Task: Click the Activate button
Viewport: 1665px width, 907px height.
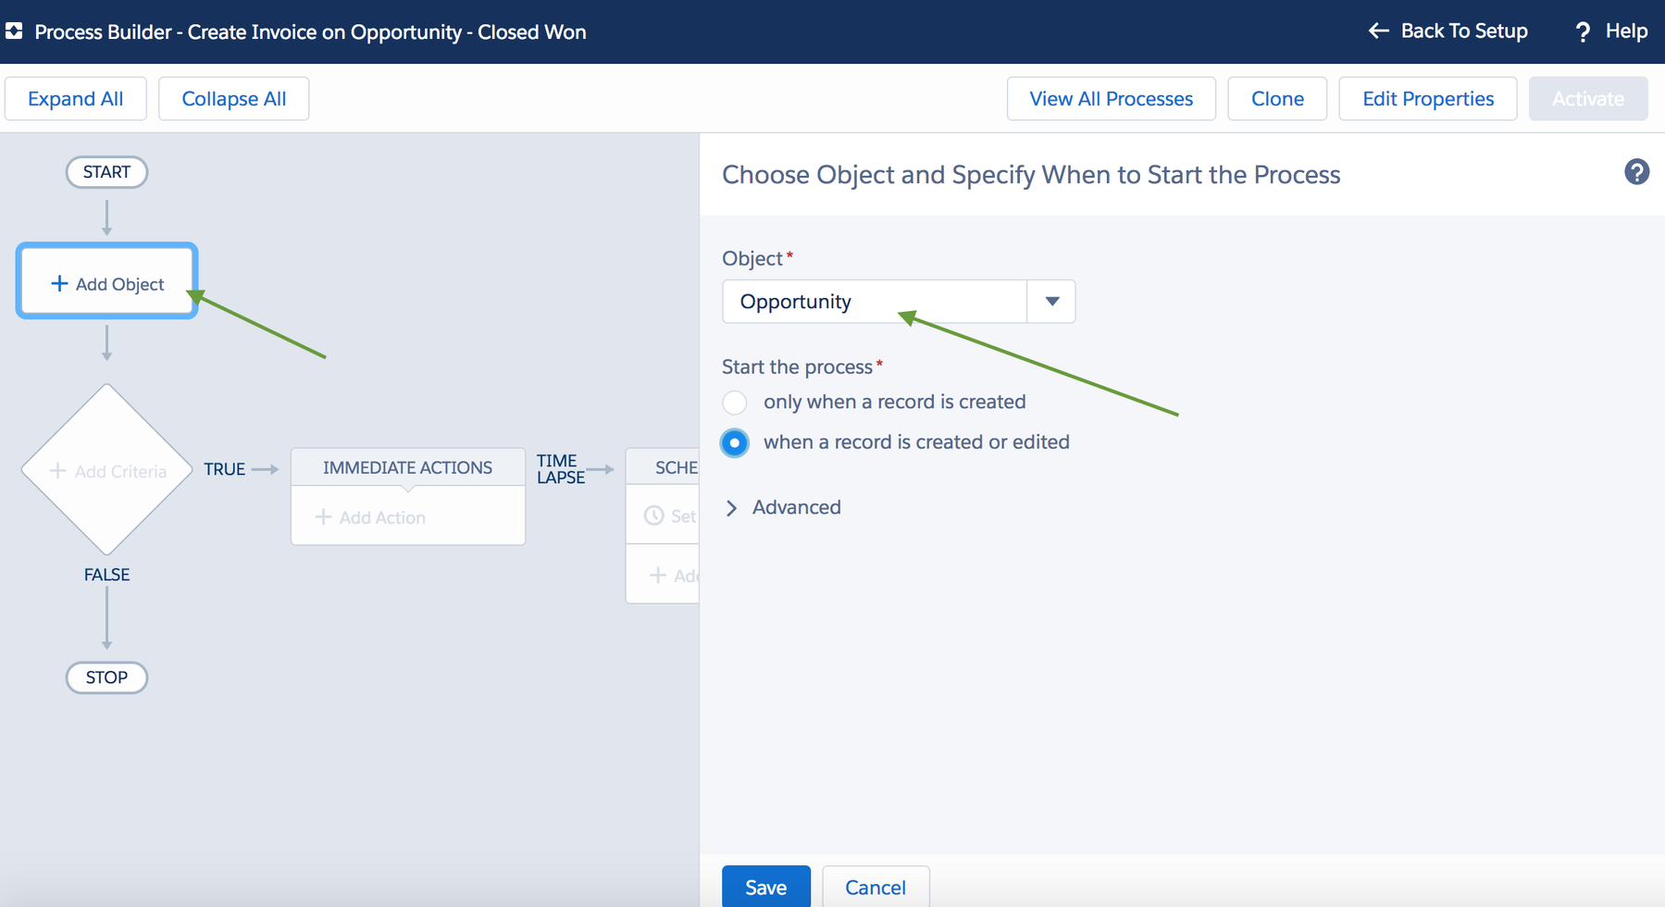Action: (1588, 99)
